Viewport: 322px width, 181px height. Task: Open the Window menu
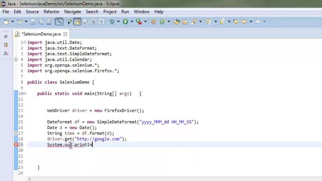141,12
